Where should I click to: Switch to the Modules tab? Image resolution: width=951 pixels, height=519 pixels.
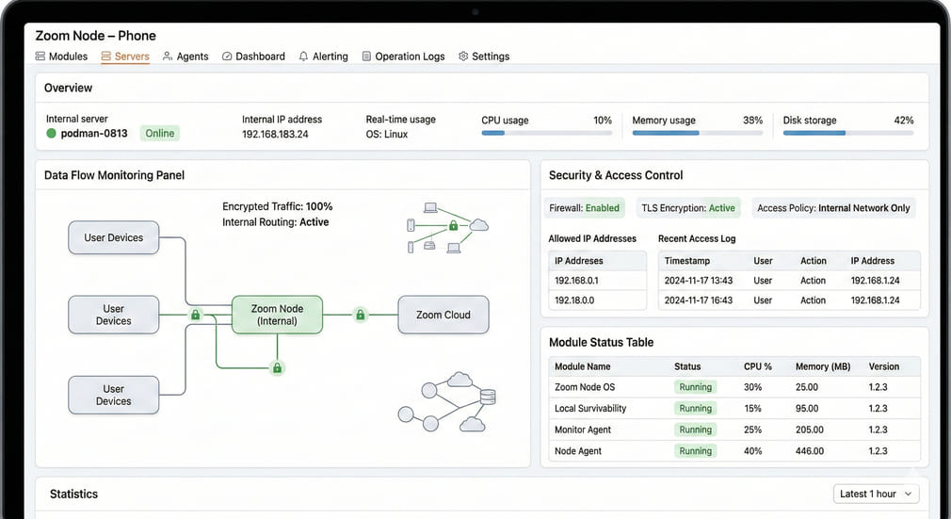62,57
